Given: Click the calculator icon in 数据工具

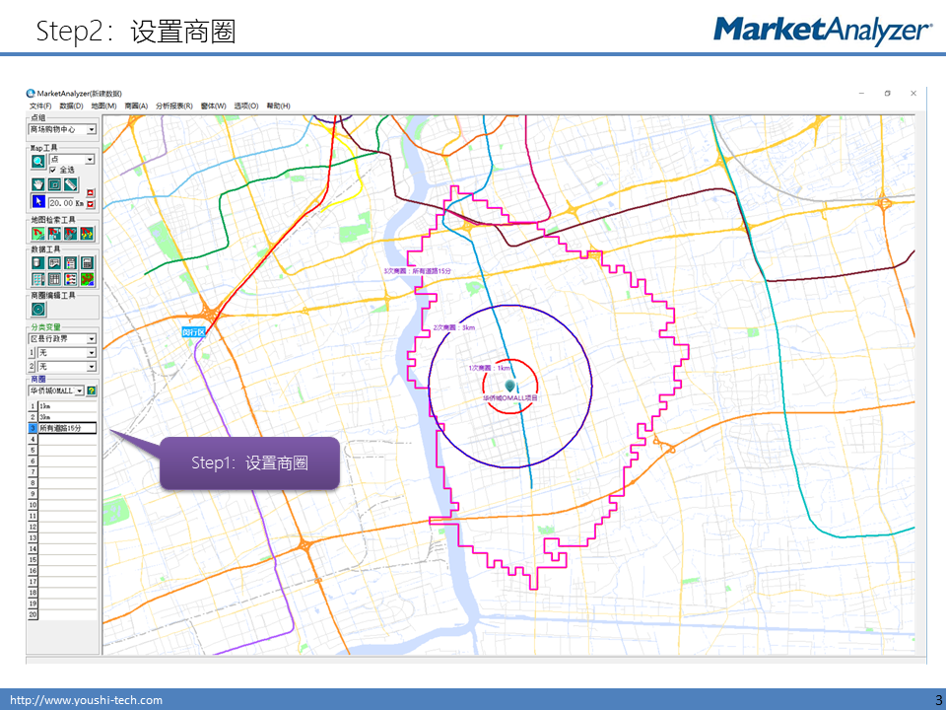Looking at the screenshot, I should (x=87, y=262).
